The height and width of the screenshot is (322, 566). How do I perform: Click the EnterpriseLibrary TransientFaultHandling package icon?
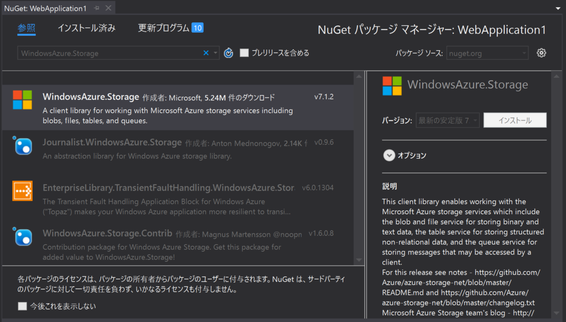pos(22,191)
